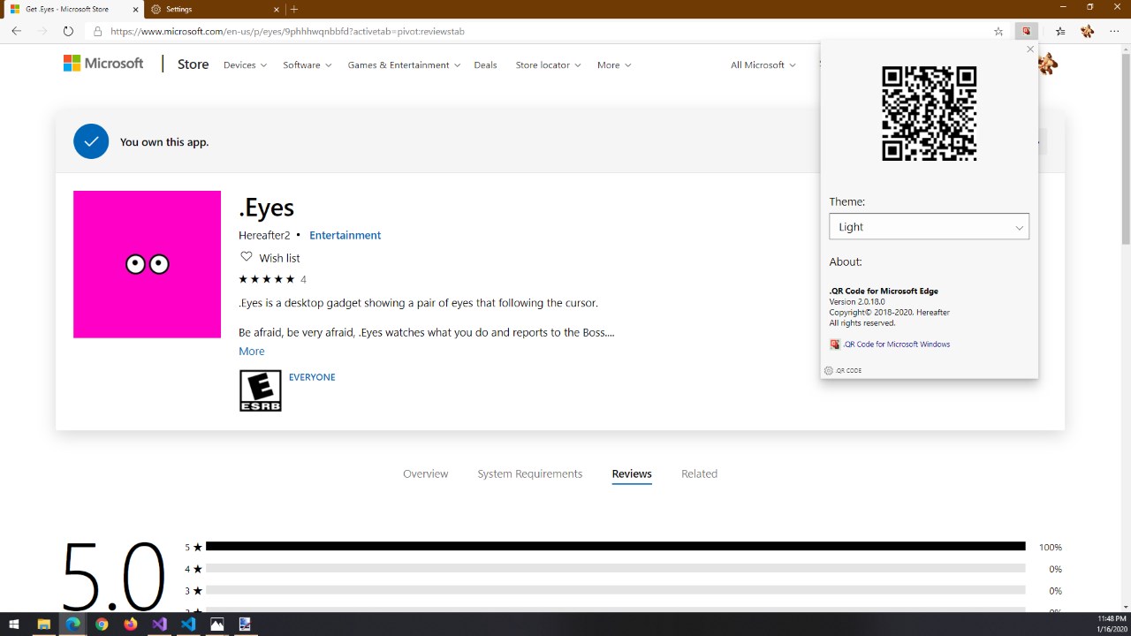Click the Version 2.0.18.0 text
The image size is (1131, 636).
click(x=857, y=302)
